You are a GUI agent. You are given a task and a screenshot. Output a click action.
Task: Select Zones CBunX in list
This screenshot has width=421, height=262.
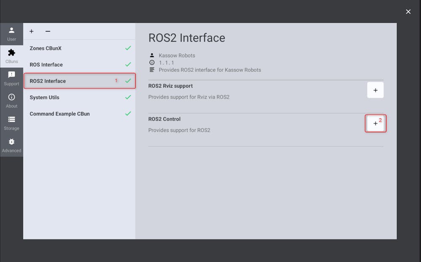(x=79, y=48)
